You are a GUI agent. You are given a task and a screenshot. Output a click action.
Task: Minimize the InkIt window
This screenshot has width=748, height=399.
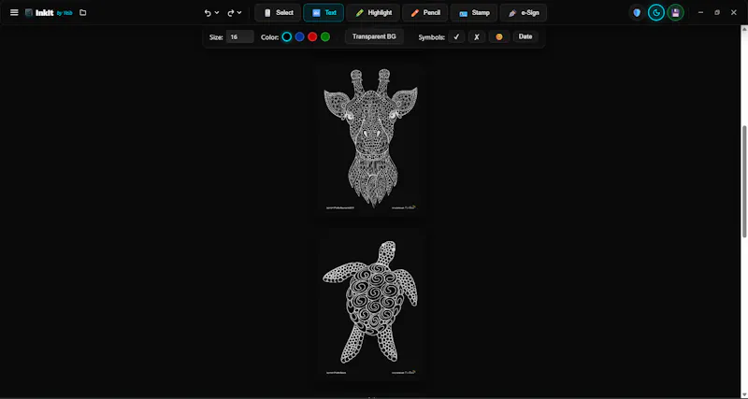point(700,12)
